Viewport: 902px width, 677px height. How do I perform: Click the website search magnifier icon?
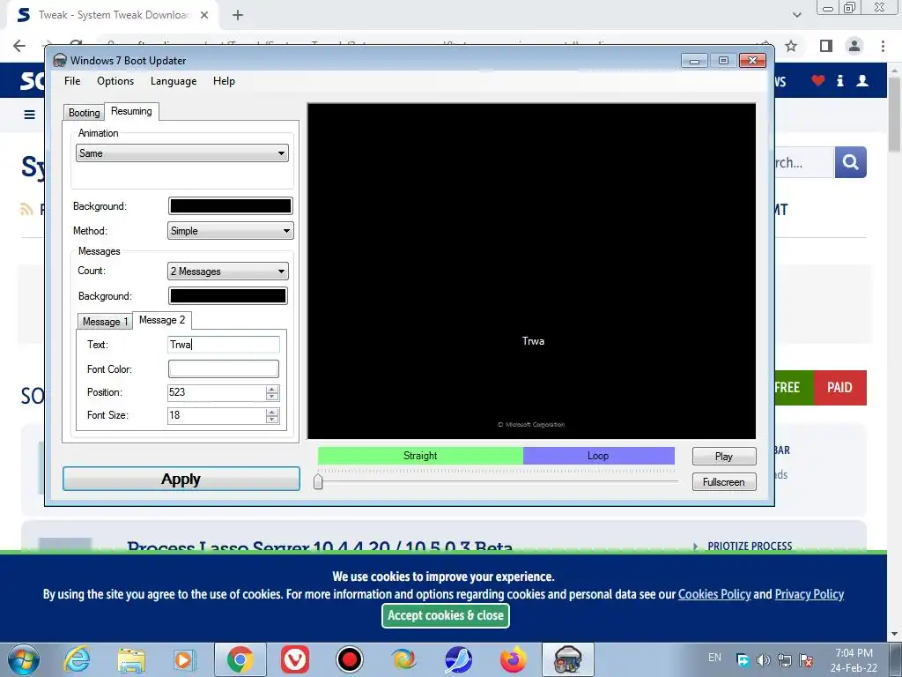(x=850, y=162)
